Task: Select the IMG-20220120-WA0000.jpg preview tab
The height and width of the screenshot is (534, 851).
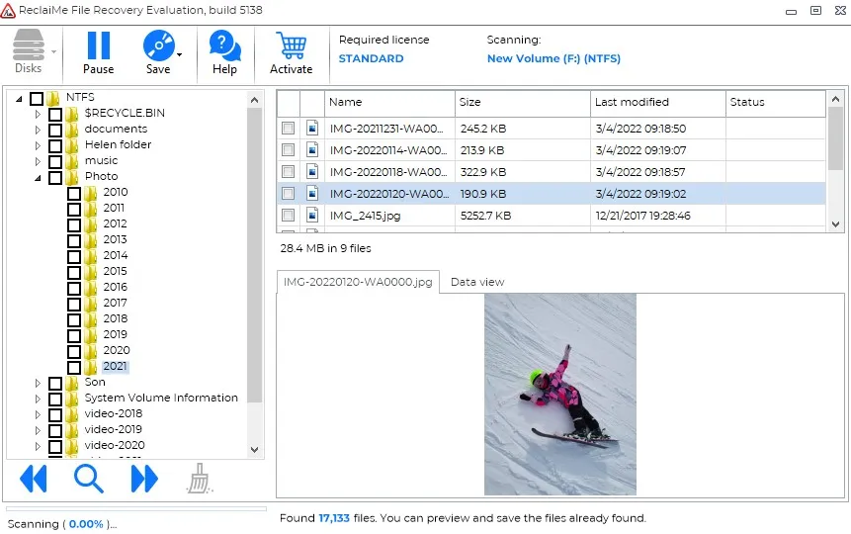Action: pos(358,282)
